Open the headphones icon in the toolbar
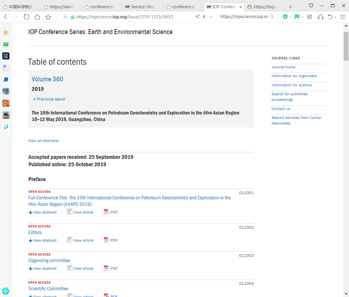The image size is (349, 297). [x=320, y=17]
